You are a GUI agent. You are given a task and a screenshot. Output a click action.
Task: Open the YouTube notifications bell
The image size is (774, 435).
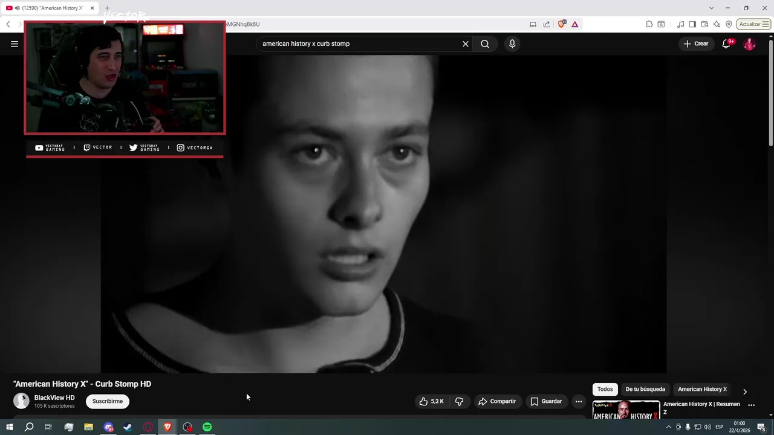pyautogui.click(x=727, y=43)
